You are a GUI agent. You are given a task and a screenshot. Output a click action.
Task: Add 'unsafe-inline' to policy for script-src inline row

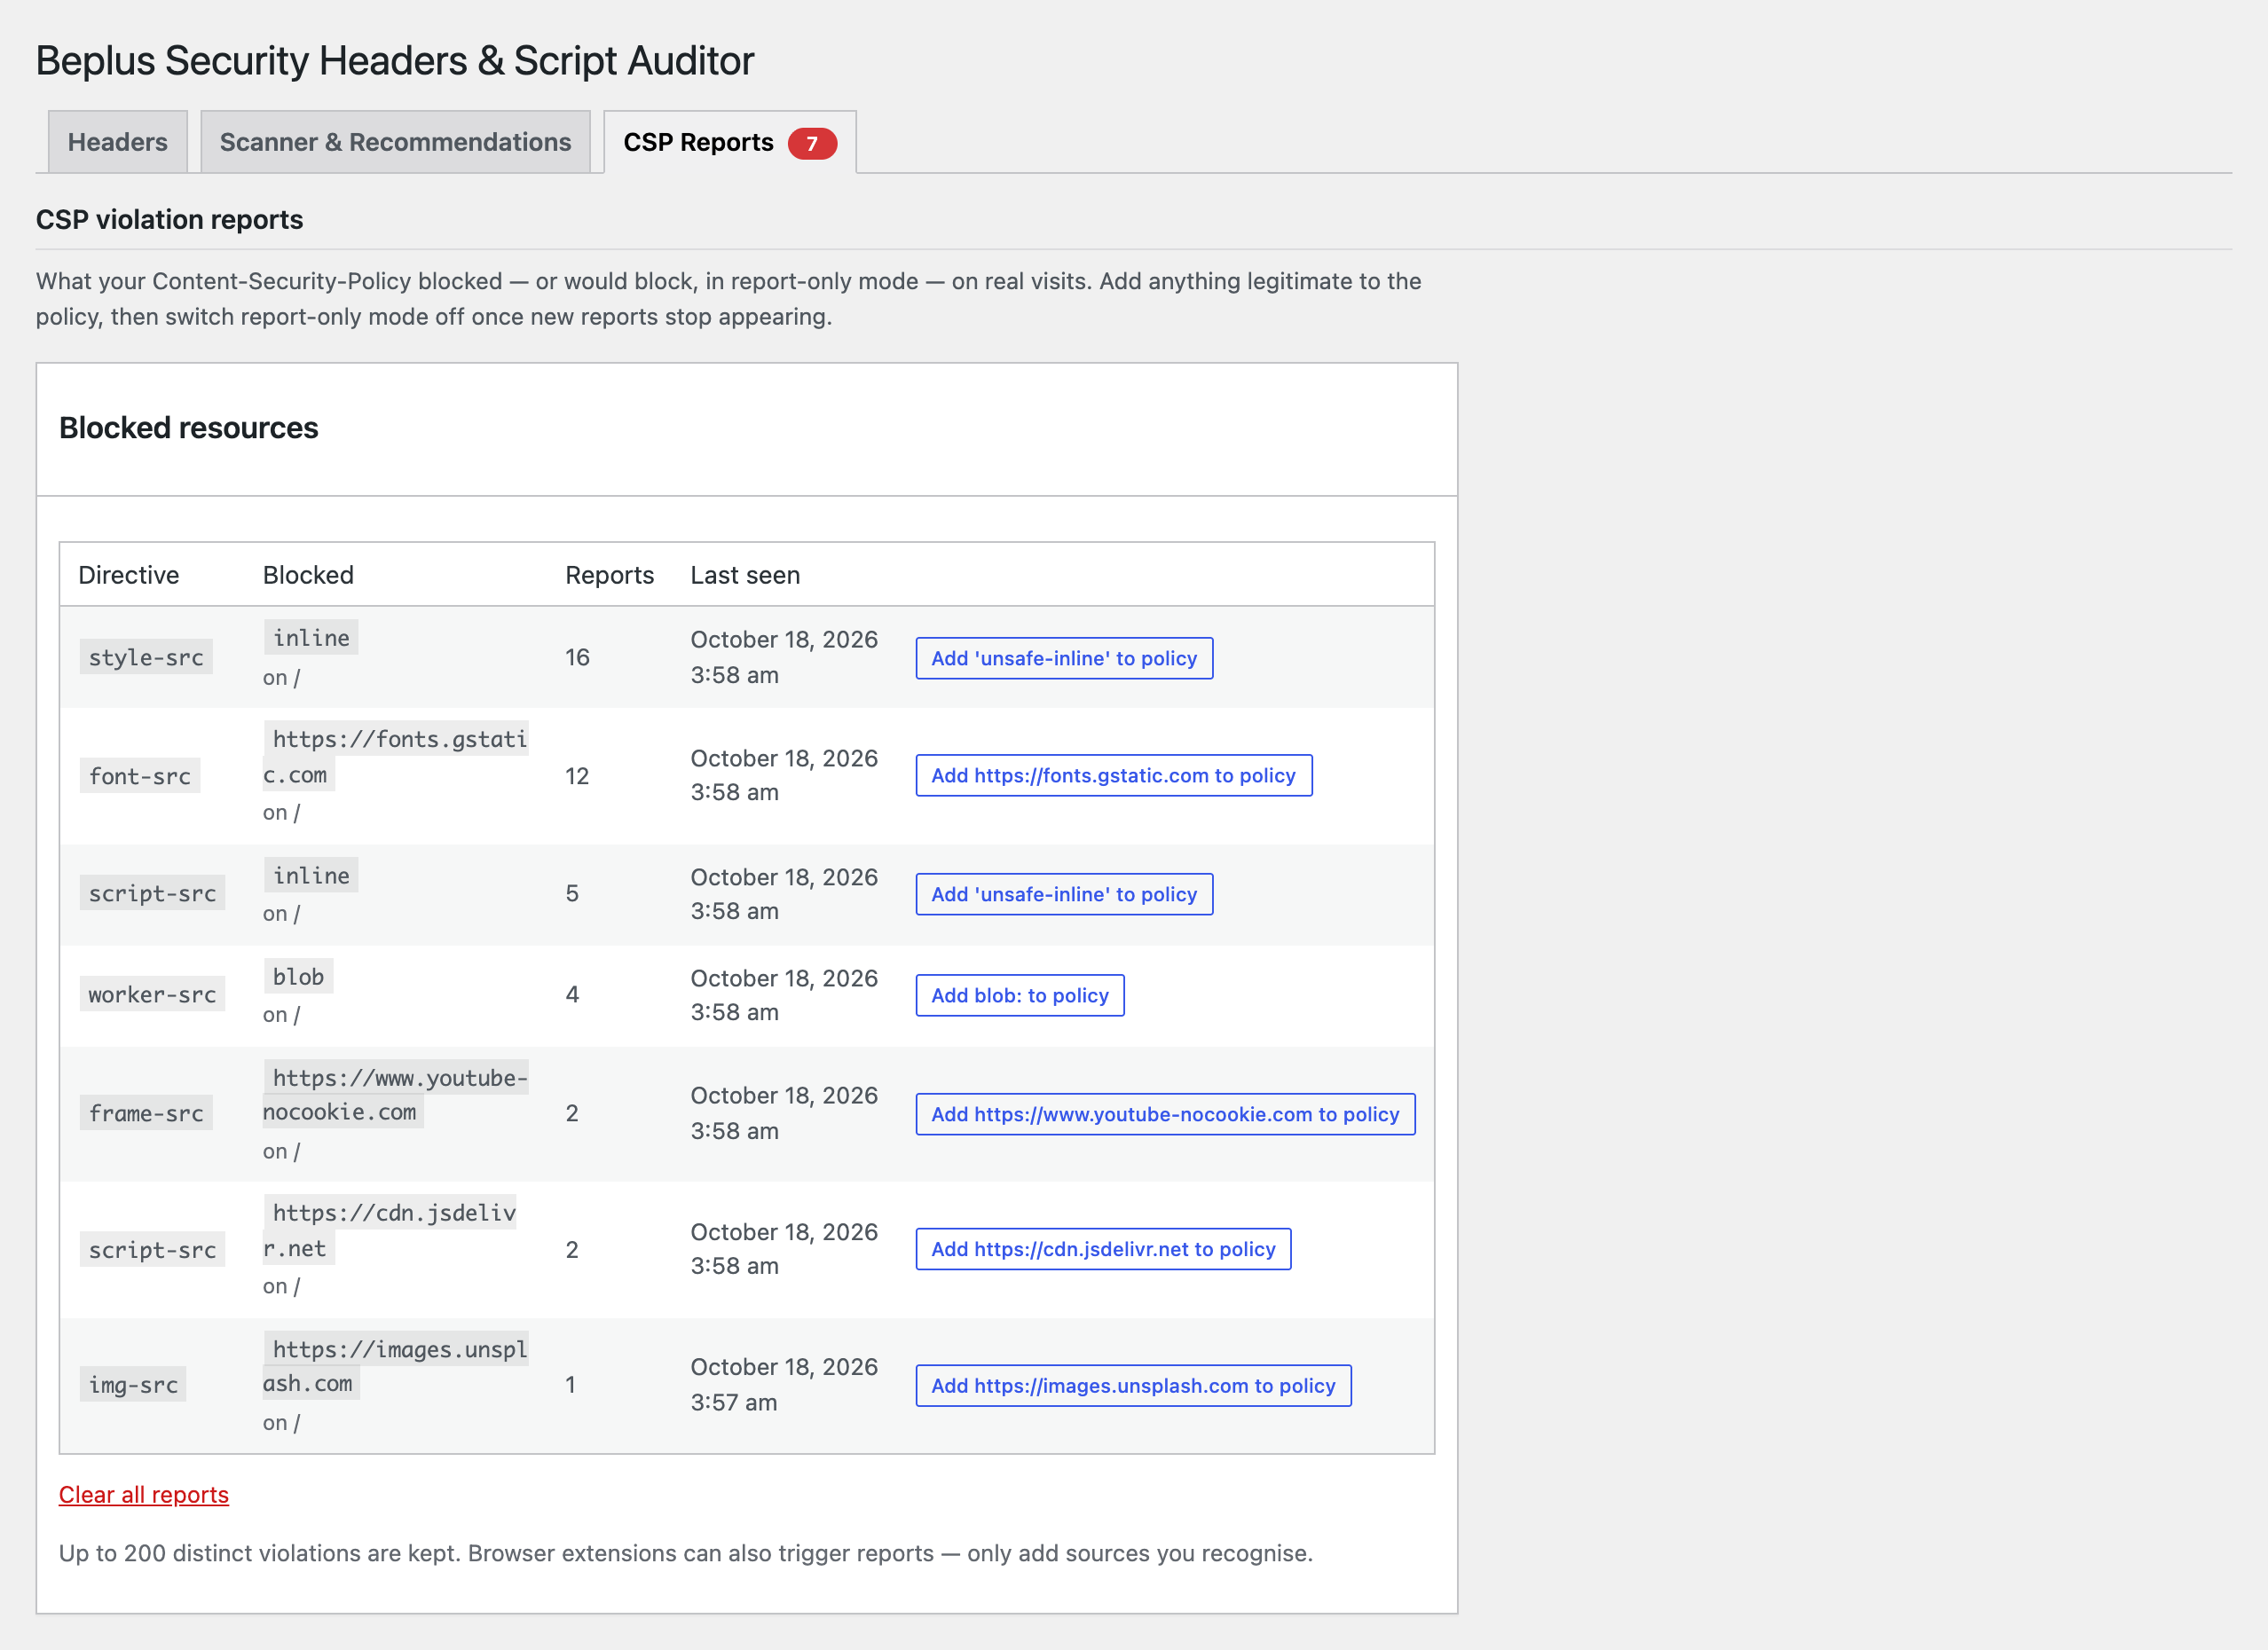(1064, 894)
